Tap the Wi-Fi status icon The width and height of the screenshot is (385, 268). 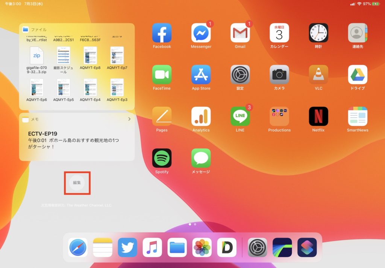click(x=359, y=4)
